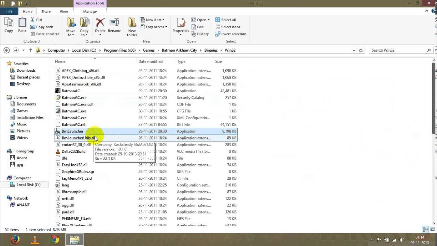Create a New folder from ribbon
Screen dimensions: 437x246
(132, 27)
